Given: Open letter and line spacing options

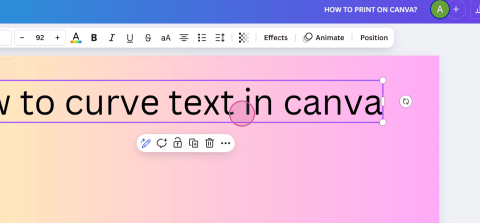Looking at the screenshot, I should (x=220, y=37).
